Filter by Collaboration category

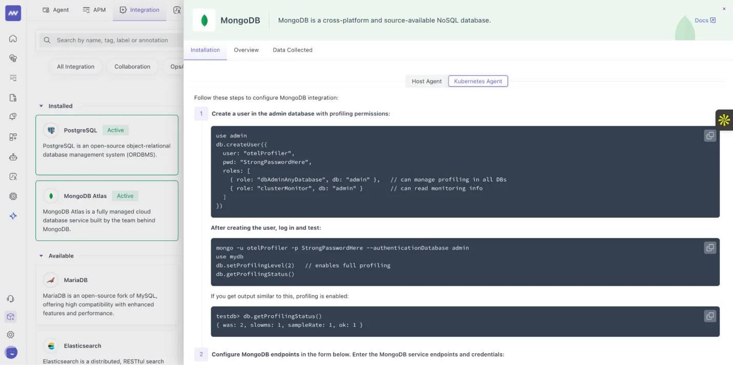(x=132, y=67)
